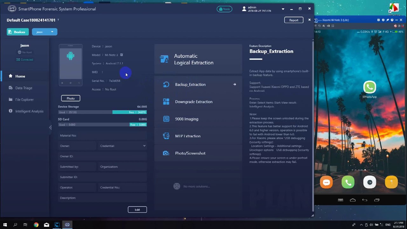
Task: Click the Submitted by field
Action: (x=77, y=167)
